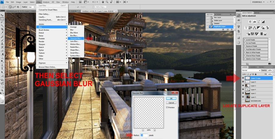Click lock image pixels brush icon

click(251, 74)
